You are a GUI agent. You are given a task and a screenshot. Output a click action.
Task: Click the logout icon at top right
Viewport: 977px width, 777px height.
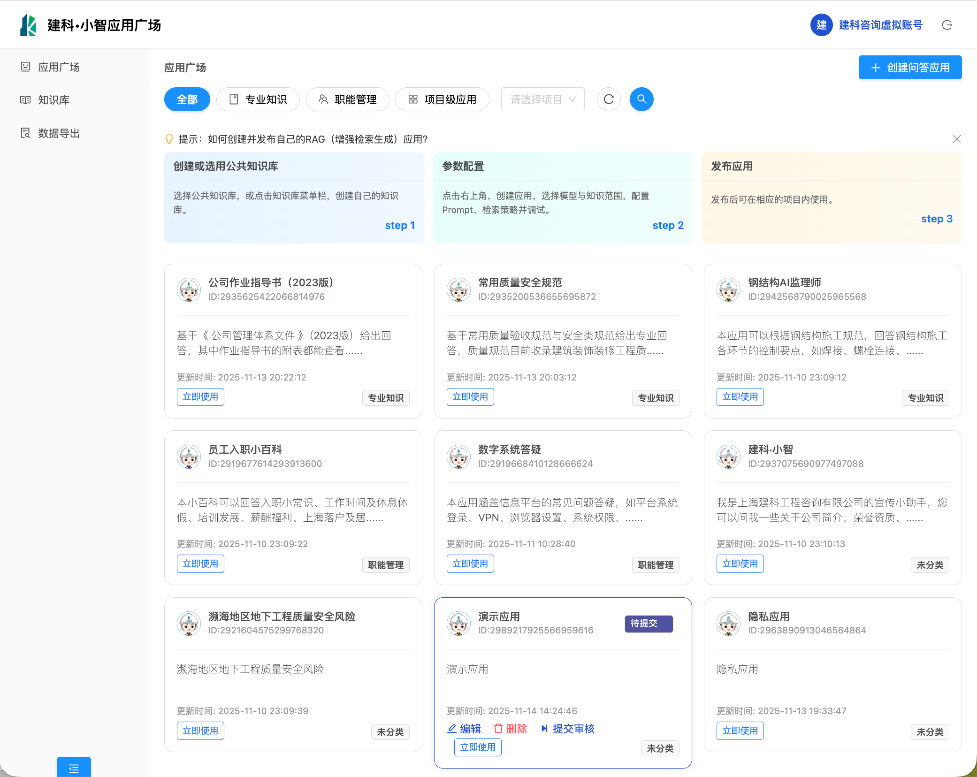(x=947, y=25)
